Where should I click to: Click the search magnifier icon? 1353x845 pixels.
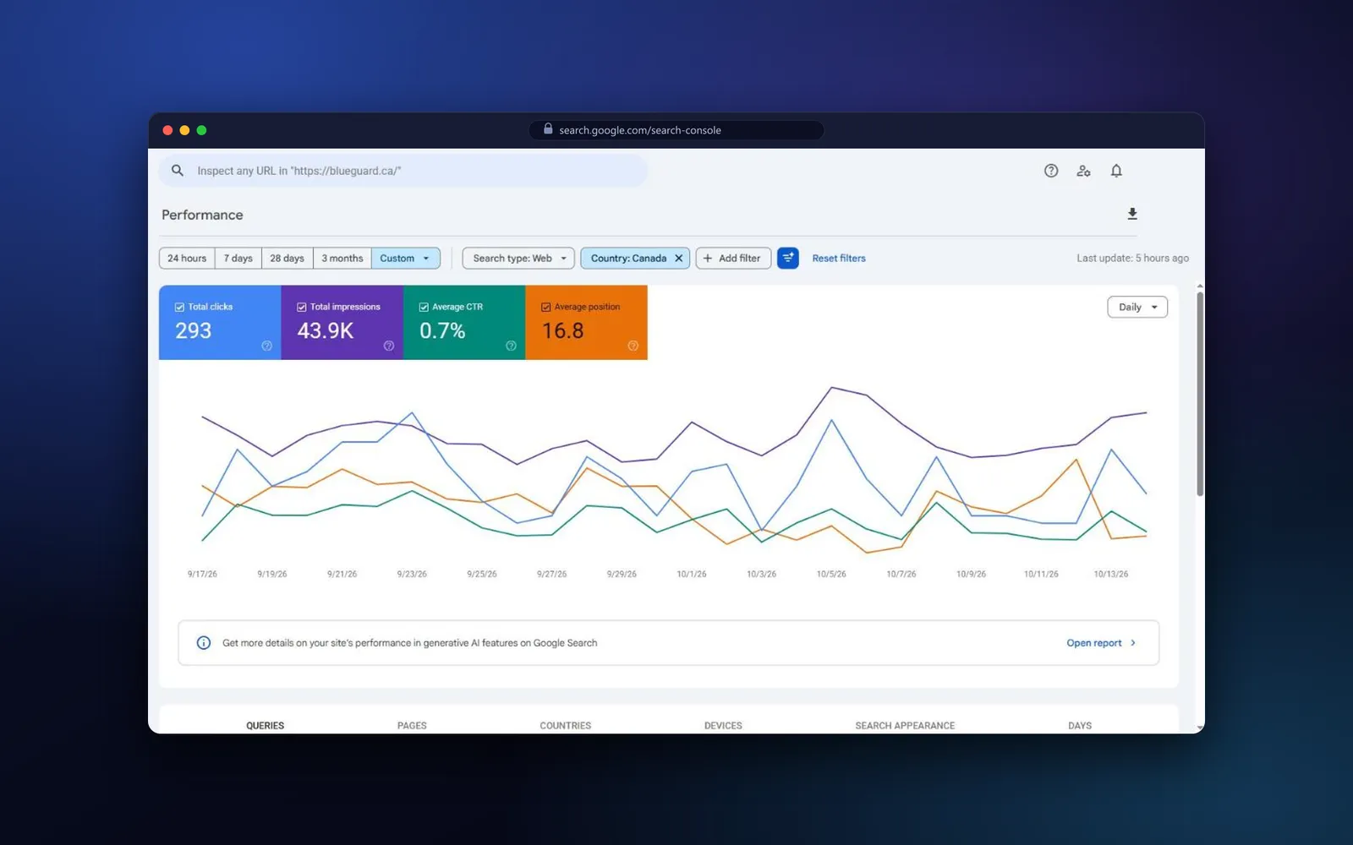178,171
